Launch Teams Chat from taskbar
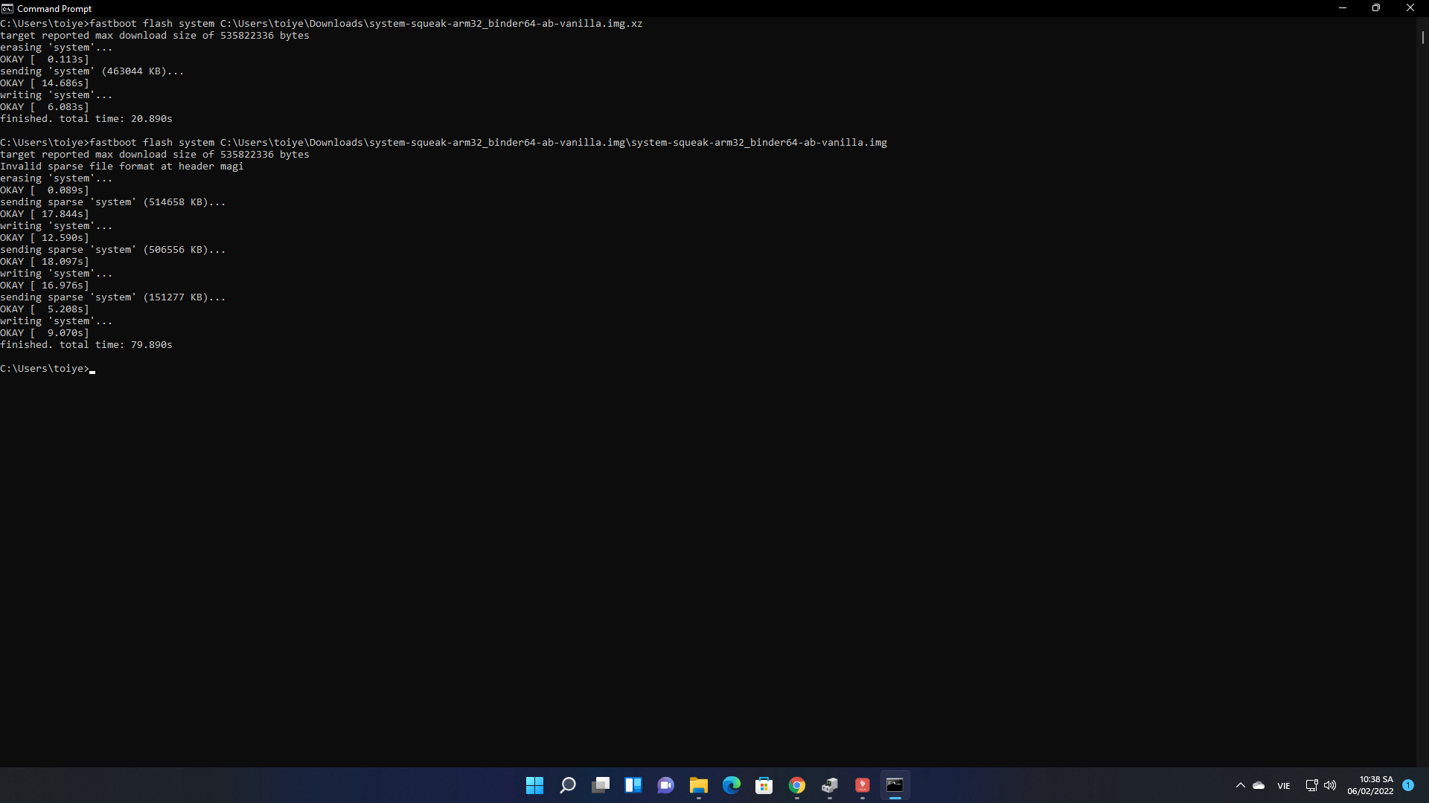1429x803 pixels. pos(665,785)
